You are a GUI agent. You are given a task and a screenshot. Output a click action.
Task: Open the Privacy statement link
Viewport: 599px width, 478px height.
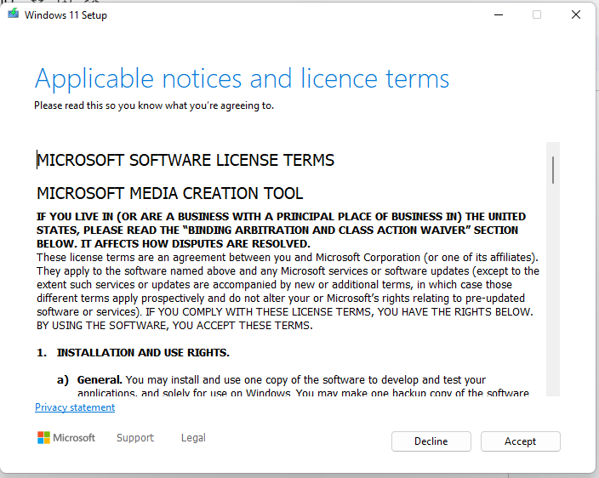tap(75, 407)
